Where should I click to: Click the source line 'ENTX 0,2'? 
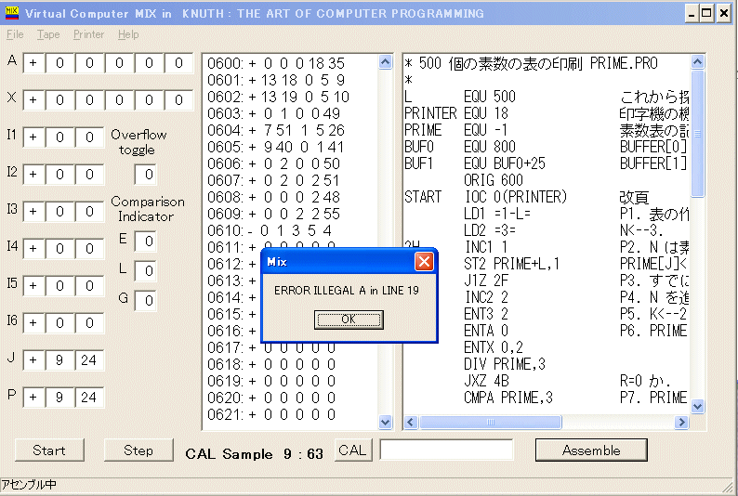pyautogui.click(x=494, y=347)
